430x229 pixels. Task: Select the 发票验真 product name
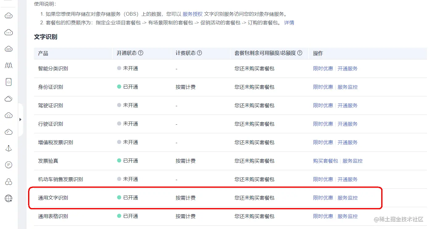48,161
